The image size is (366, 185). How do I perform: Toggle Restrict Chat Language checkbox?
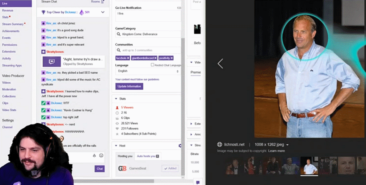152,65
